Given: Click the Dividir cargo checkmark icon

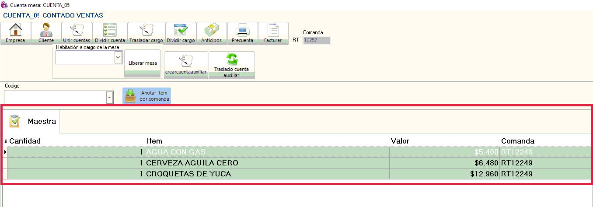Looking at the screenshot, I should click(181, 33).
